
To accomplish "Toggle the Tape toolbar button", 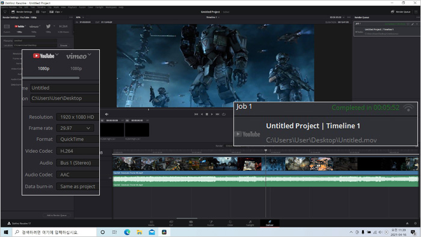I will 41,12.
